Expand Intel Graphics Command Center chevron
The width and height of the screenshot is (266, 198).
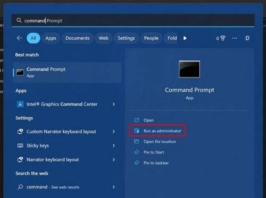tap(114, 104)
